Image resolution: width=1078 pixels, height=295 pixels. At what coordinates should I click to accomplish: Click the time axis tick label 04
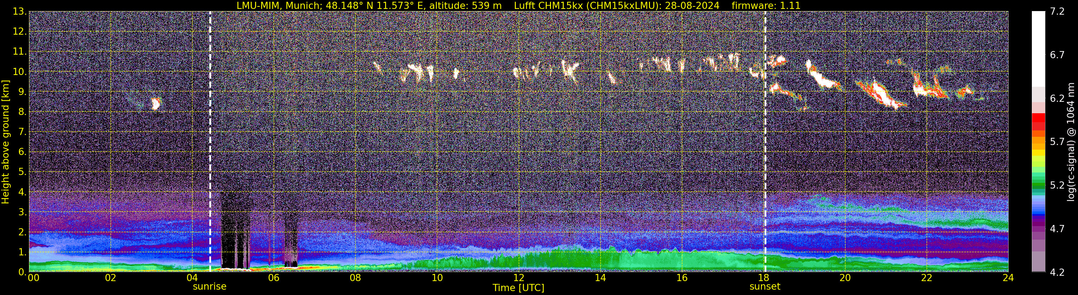(x=192, y=278)
